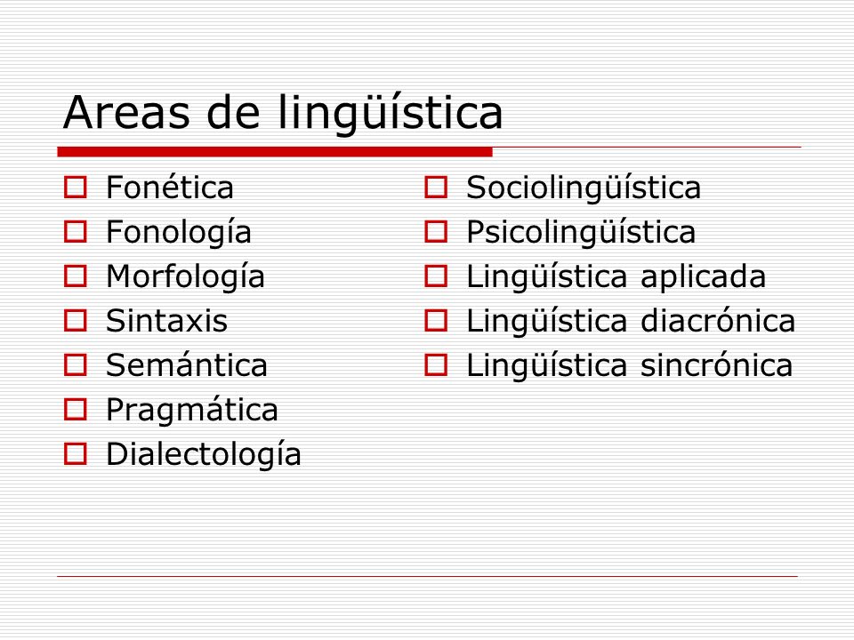Click the red bullet next to Pragmática
The height and width of the screenshot is (640, 854).
(x=75, y=409)
